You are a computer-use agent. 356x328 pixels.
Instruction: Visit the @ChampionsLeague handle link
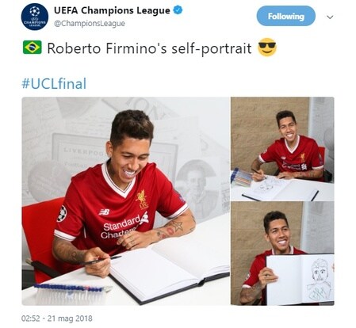(x=90, y=24)
